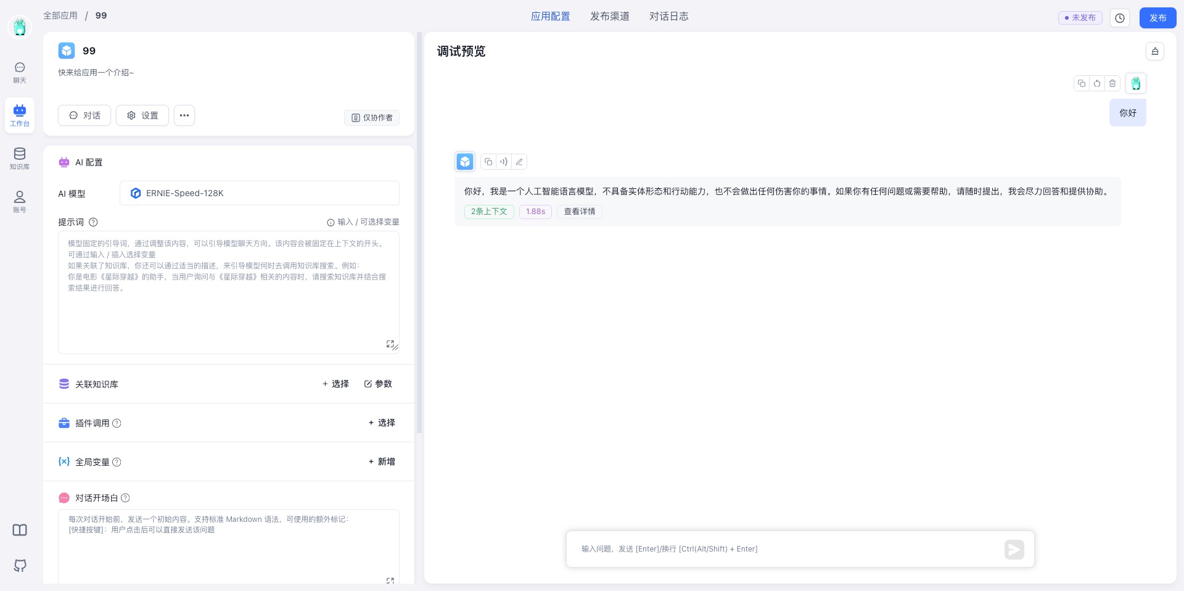Image resolution: width=1184 pixels, height=591 pixels.
Task: Open the 聊天 chat sidebar icon
Action: click(x=20, y=72)
